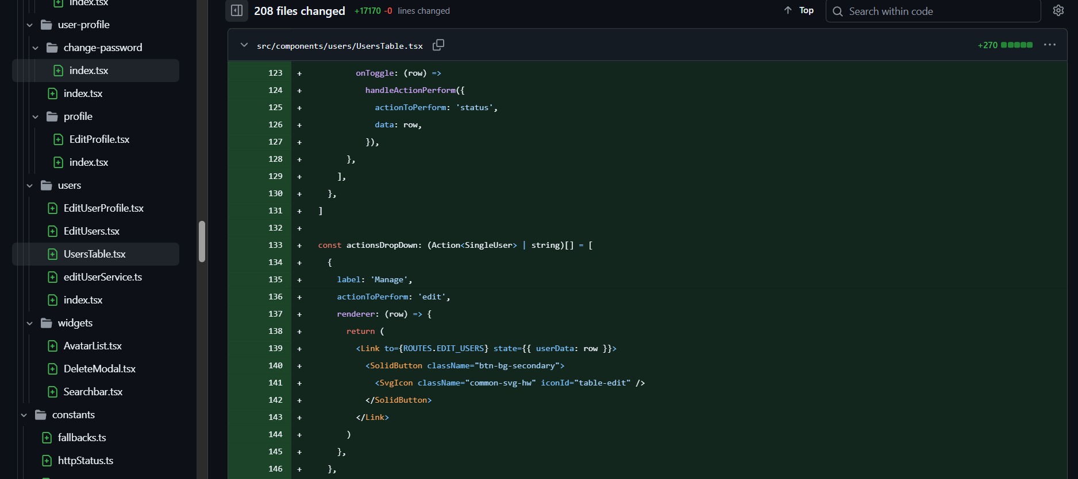Collapse the UsersTable.tsx diff chevron

pos(244,45)
